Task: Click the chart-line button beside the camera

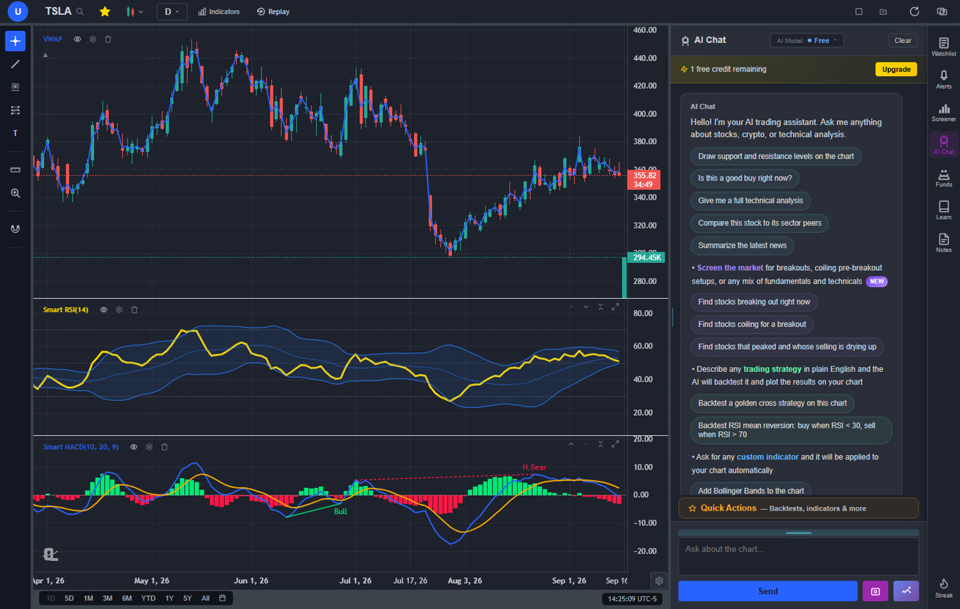Action: [906, 591]
